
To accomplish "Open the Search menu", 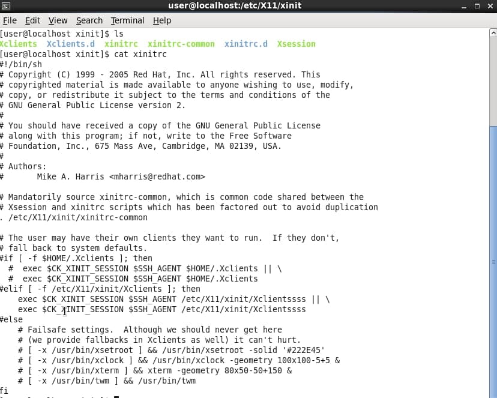I will tap(89, 20).
